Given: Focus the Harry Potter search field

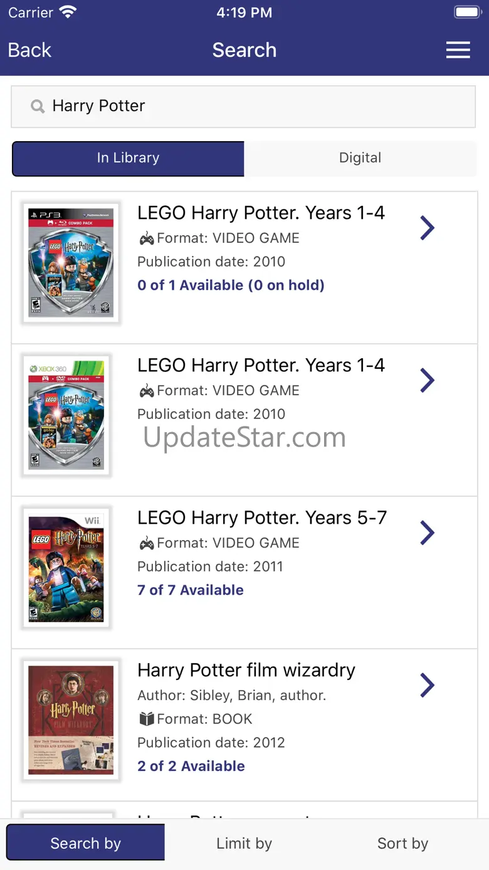Looking at the screenshot, I should 251,106.
